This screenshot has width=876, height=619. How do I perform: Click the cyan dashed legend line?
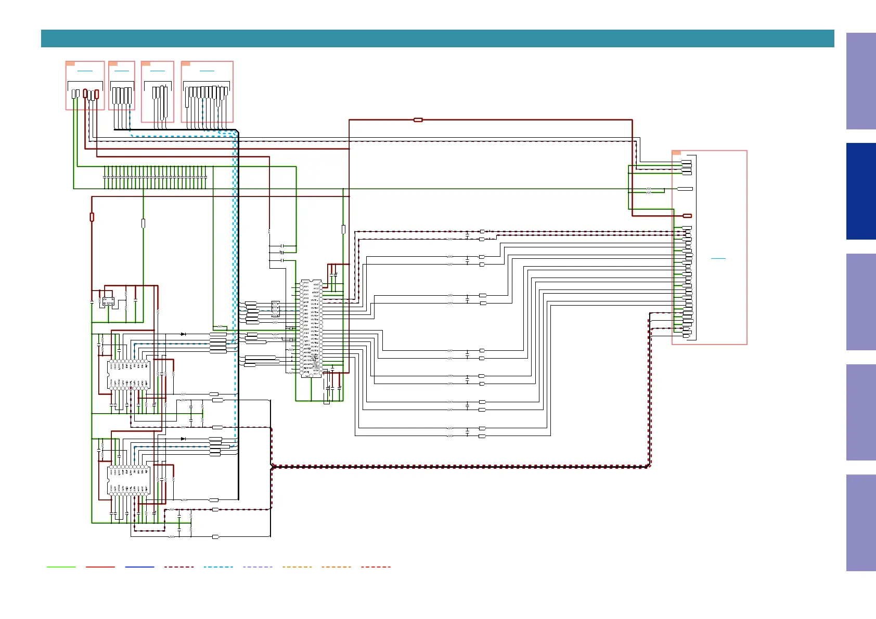pyautogui.click(x=218, y=567)
